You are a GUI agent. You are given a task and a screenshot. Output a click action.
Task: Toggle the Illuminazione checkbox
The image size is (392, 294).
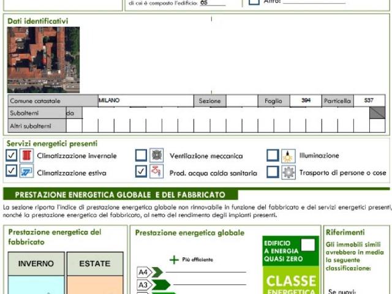(x=273, y=156)
